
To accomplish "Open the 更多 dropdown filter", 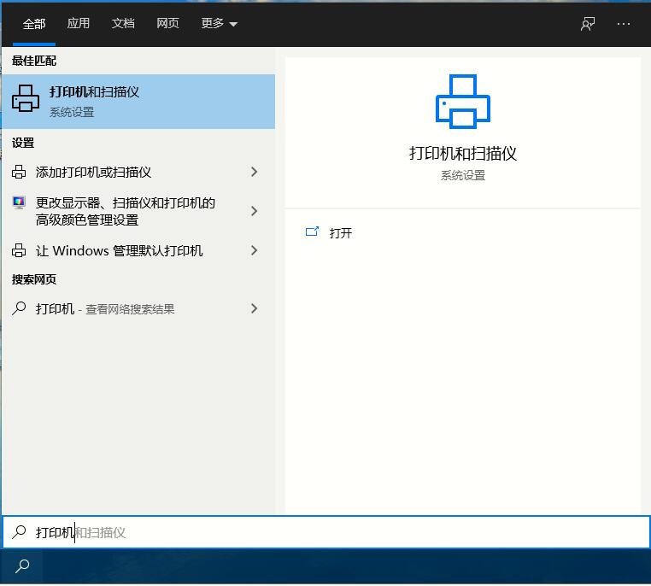I will click(x=220, y=24).
